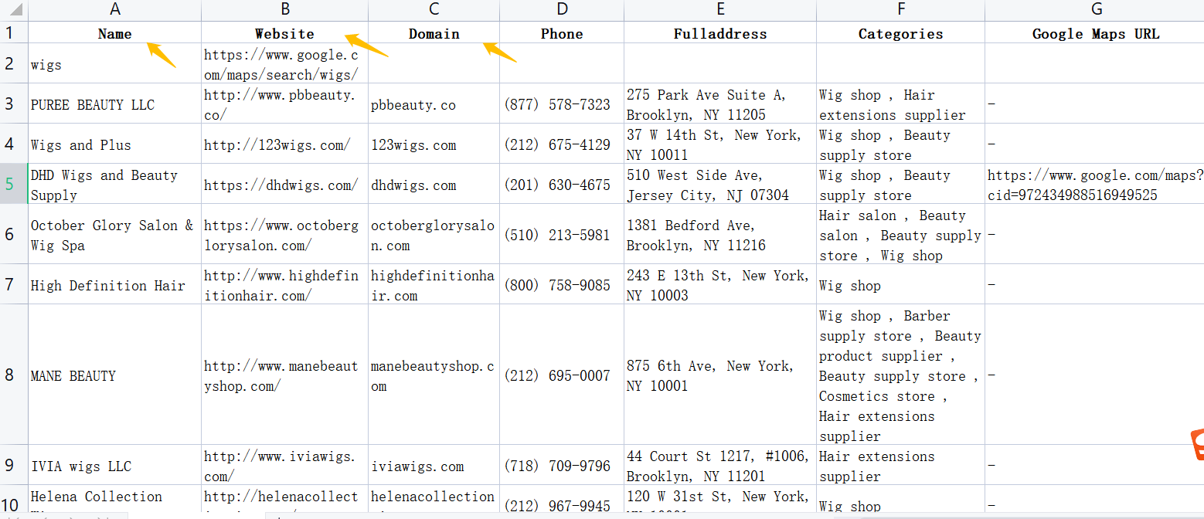Select the "High Definition Hair" cell
This screenshot has width=1204, height=519.
point(115,284)
